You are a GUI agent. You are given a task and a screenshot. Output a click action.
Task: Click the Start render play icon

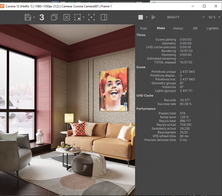point(153,17)
